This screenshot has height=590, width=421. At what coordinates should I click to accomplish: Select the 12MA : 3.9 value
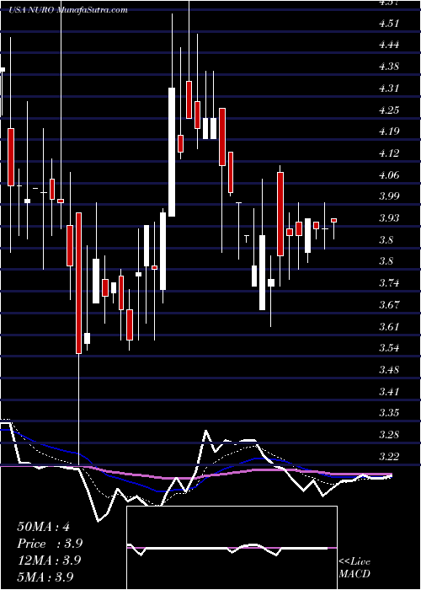coord(49,560)
